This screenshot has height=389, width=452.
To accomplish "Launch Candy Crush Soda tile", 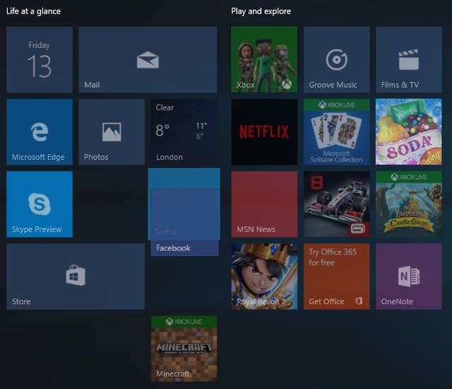I will point(409,132).
